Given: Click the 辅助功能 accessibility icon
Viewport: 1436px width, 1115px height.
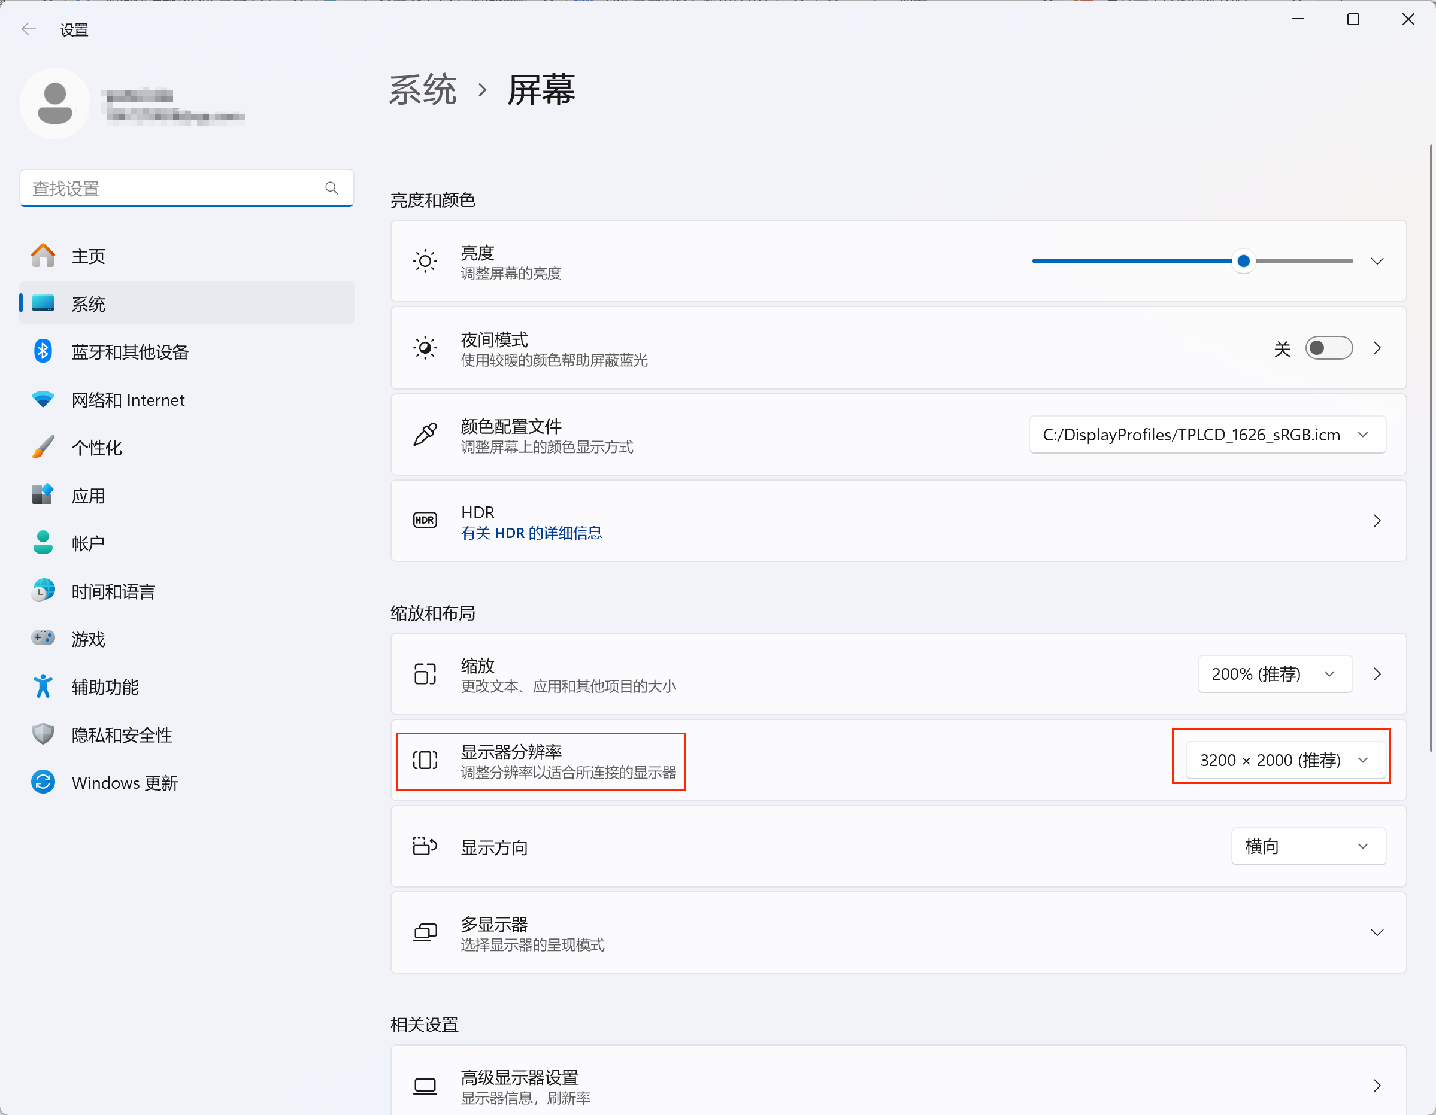Looking at the screenshot, I should pyautogui.click(x=43, y=686).
